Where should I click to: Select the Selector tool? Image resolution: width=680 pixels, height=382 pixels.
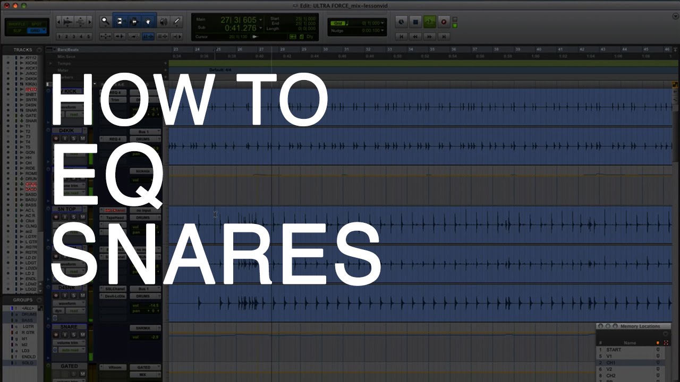tap(134, 22)
